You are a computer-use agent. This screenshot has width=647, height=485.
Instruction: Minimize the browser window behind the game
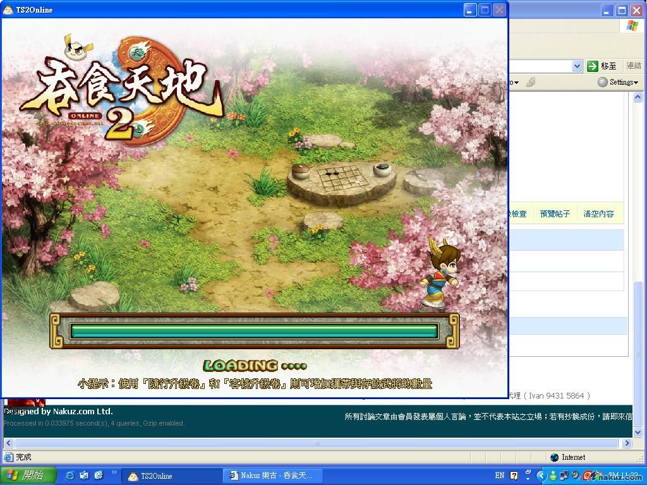[x=607, y=10]
